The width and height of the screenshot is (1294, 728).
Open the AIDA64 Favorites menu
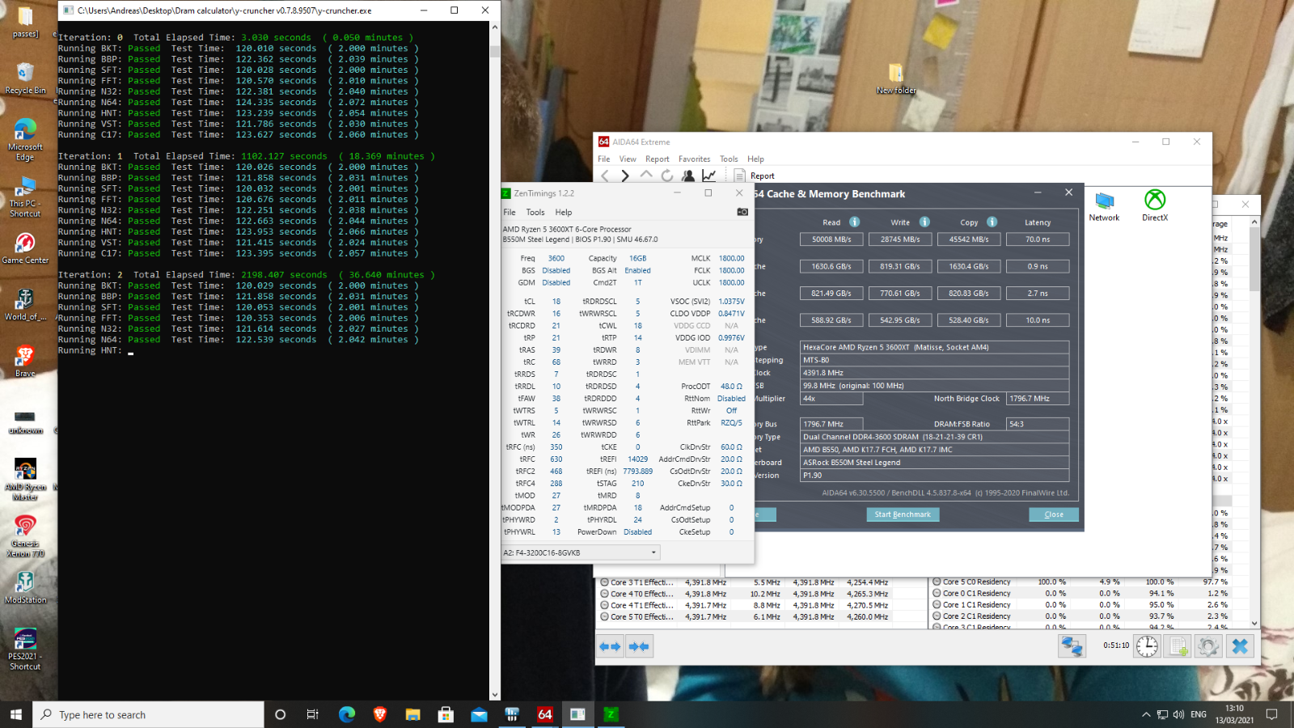tap(694, 159)
